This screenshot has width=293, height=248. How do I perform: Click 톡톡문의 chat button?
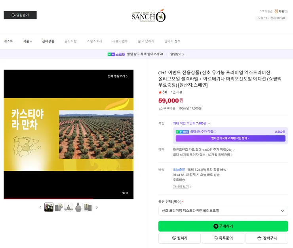click(223, 238)
